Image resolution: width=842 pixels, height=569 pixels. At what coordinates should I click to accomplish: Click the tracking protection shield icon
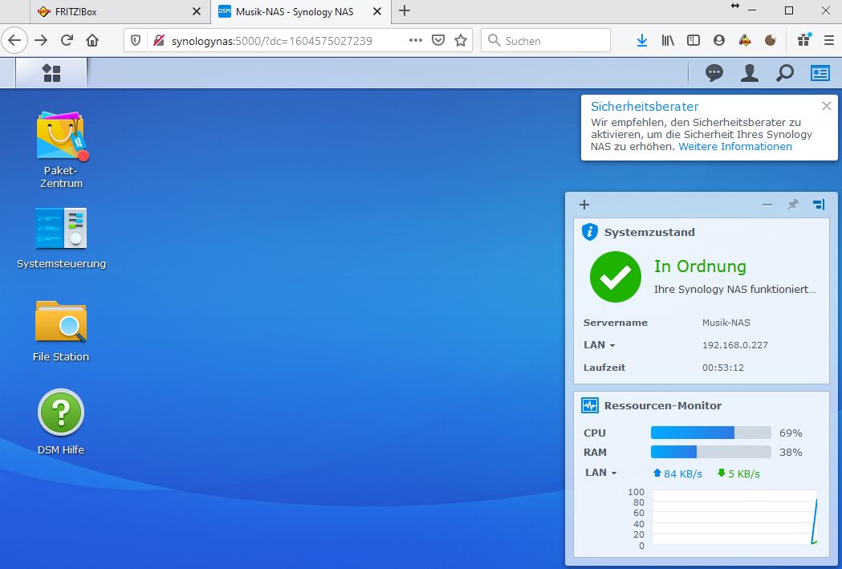136,40
